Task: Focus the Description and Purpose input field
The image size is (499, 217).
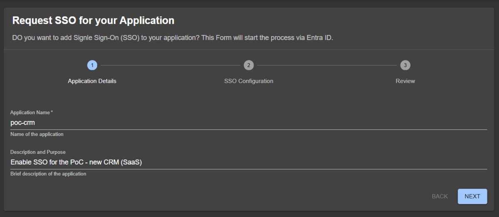Action: (248, 162)
